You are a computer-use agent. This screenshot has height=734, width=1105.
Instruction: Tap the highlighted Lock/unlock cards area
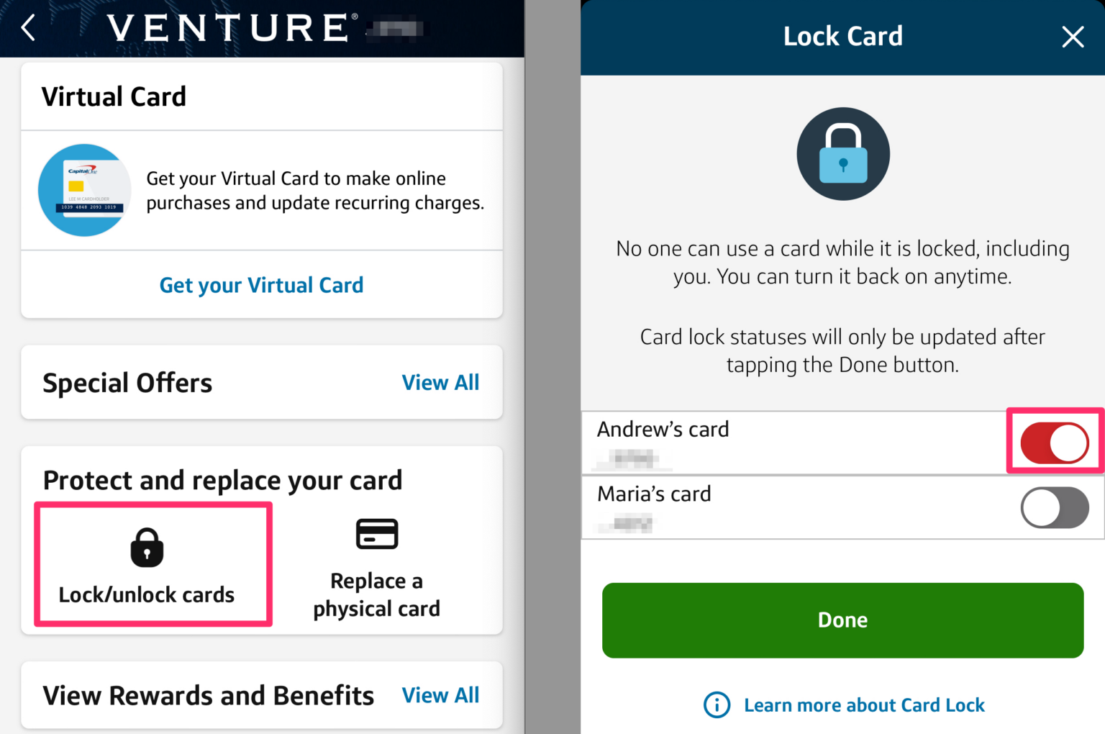tap(152, 563)
